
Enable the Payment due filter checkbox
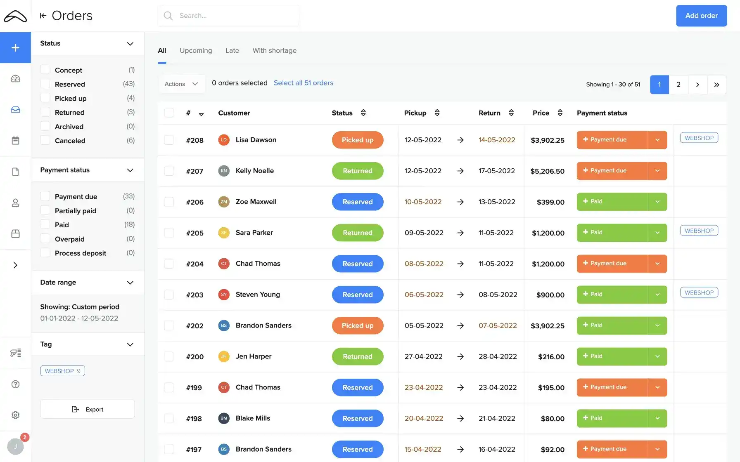click(x=45, y=196)
